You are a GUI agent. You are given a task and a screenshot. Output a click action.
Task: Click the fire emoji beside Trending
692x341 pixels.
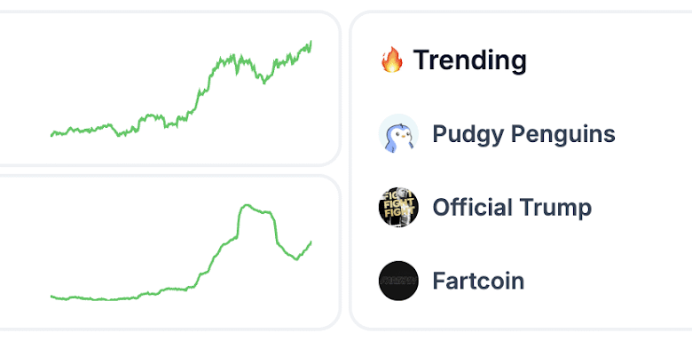(x=392, y=59)
